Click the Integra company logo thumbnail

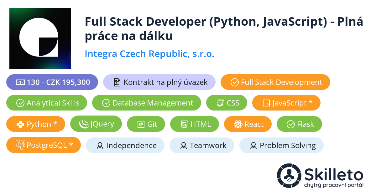(x=40, y=39)
